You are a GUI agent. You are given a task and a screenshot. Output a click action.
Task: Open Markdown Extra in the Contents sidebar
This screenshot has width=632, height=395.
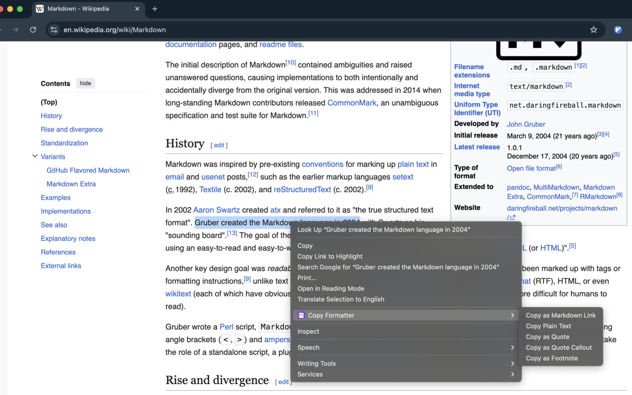(71, 184)
